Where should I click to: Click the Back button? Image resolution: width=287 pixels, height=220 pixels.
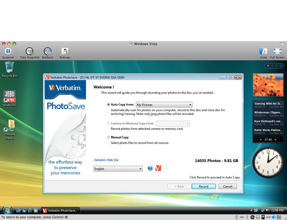click(179, 186)
